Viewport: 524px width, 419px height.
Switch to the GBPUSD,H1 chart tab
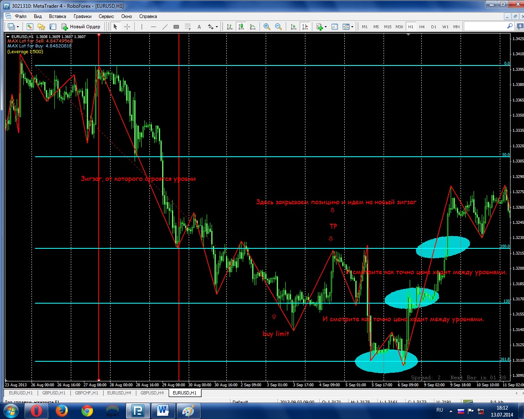54,393
